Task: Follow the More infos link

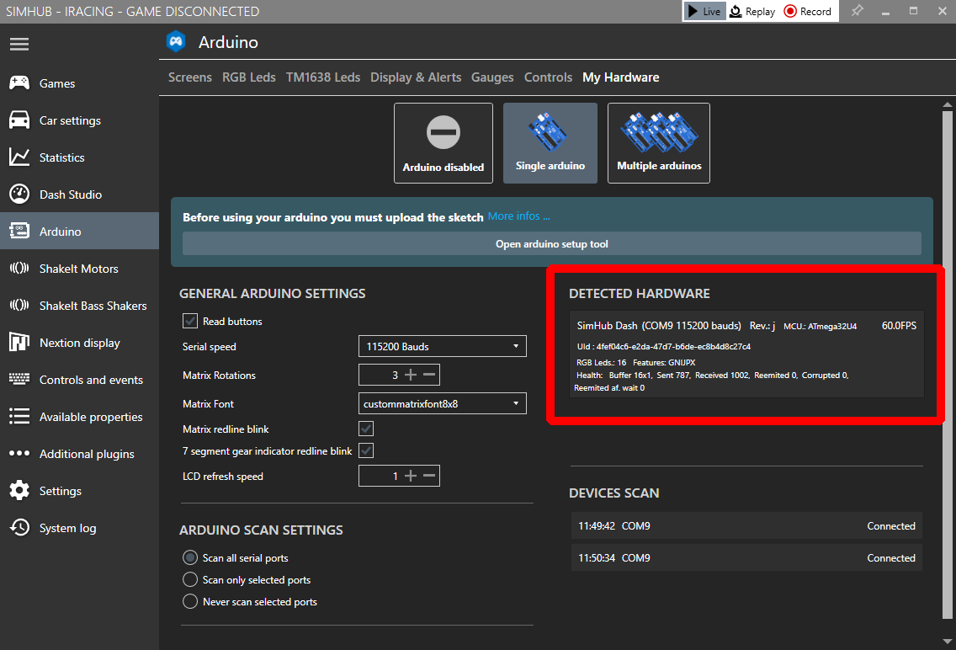Action: [518, 216]
